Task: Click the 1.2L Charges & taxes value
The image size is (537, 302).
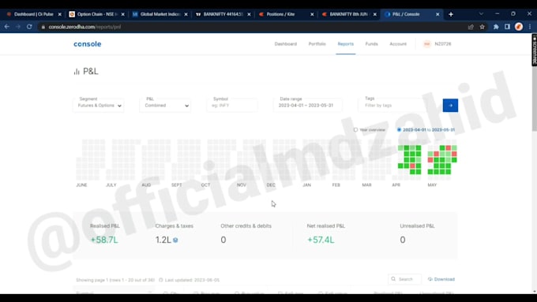Action: click(163, 240)
